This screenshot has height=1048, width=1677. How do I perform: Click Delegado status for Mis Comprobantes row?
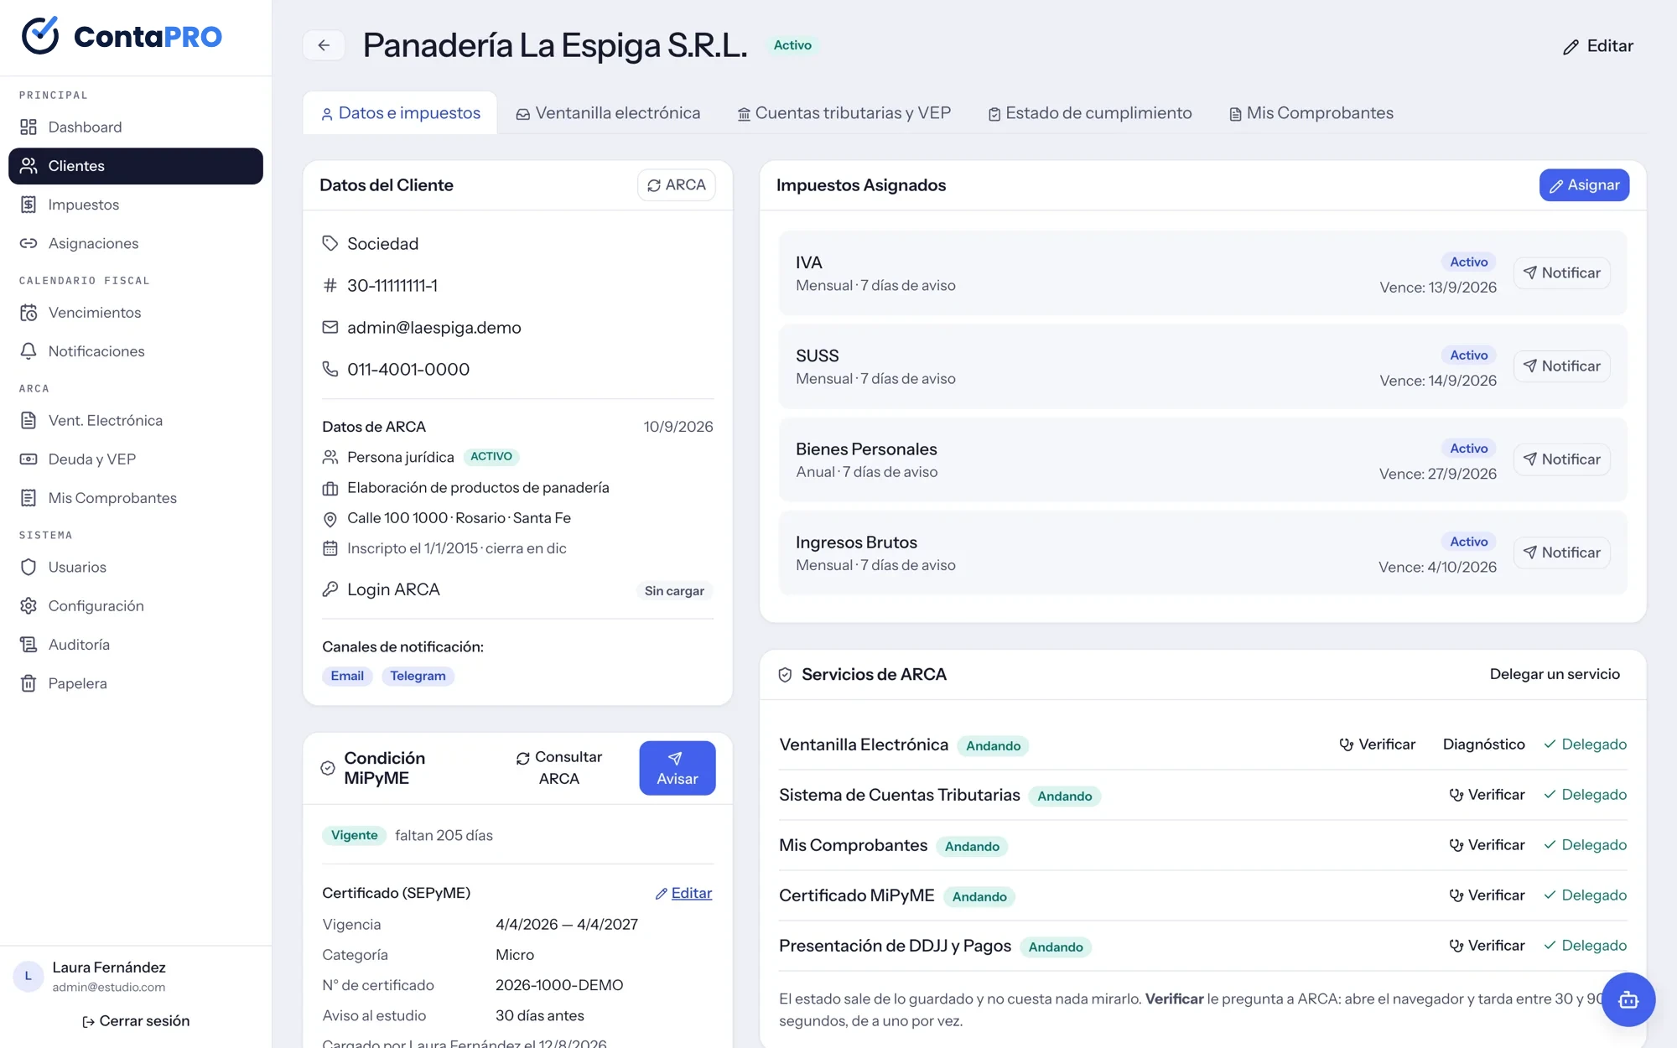coord(1585,845)
